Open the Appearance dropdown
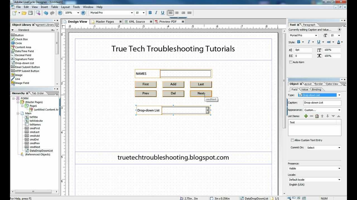Image resolution: width=357 pixels, height=200 pixels. [339, 110]
